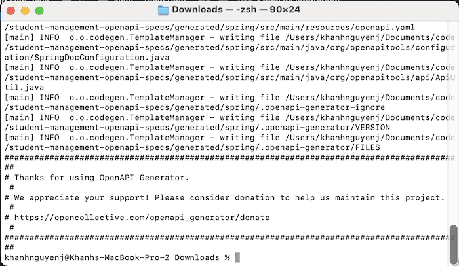
Task: Open the opencollective.com donate URL
Action: pyautogui.click(x=142, y=218)
